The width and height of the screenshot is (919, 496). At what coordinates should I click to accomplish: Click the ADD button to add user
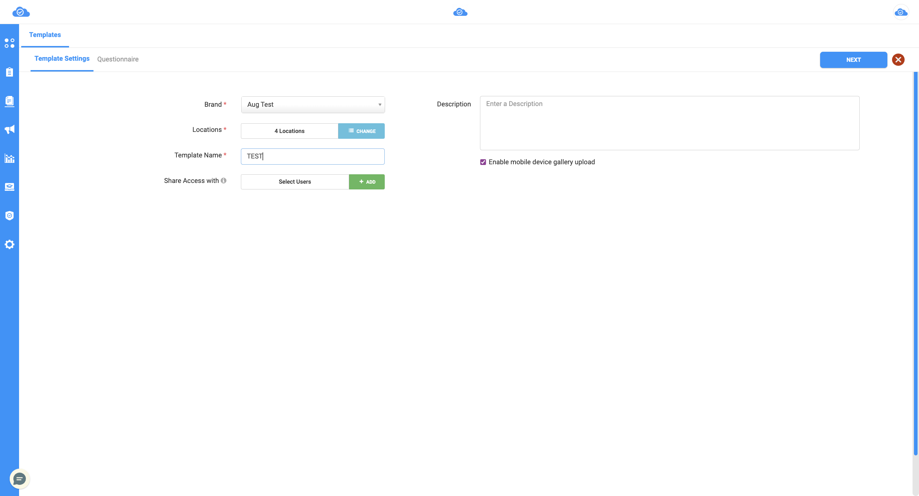pos(367,182)
